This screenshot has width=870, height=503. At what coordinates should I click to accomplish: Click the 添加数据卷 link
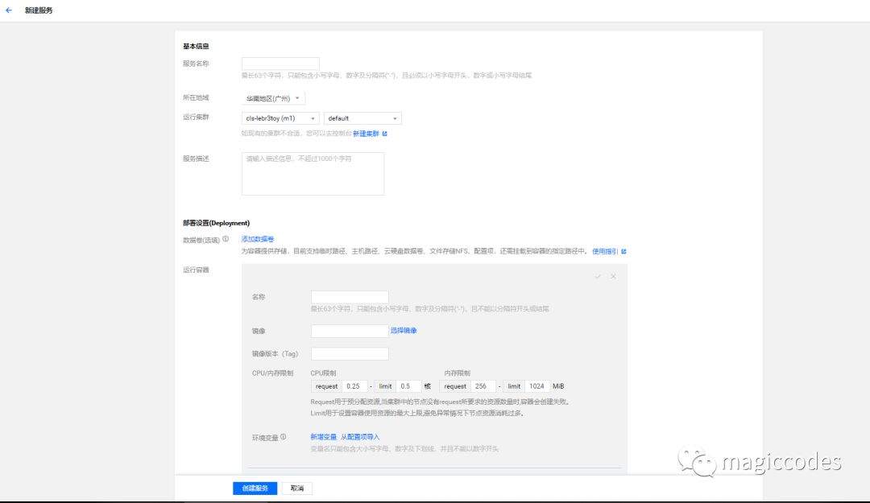258,239
